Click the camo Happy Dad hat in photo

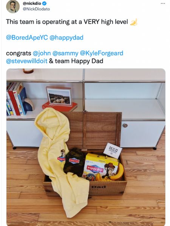tap(74, 162)
